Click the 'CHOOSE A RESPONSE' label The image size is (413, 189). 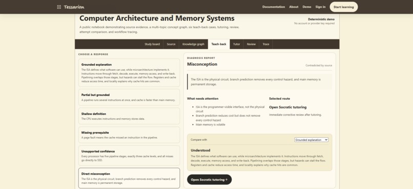click(x=93, y=54)
